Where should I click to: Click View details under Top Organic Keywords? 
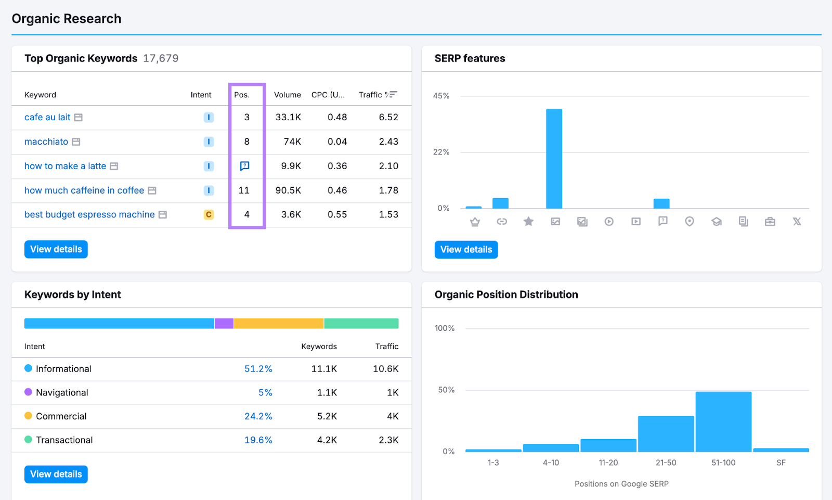coord(56,249)
